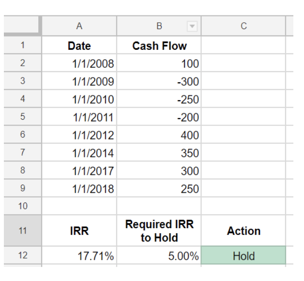Select cell with date 1/1/2018
This screenshot has height=281, width=304.
[x=79, y=188]
